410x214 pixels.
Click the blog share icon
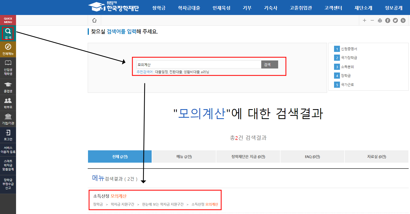tap(403, 20)
